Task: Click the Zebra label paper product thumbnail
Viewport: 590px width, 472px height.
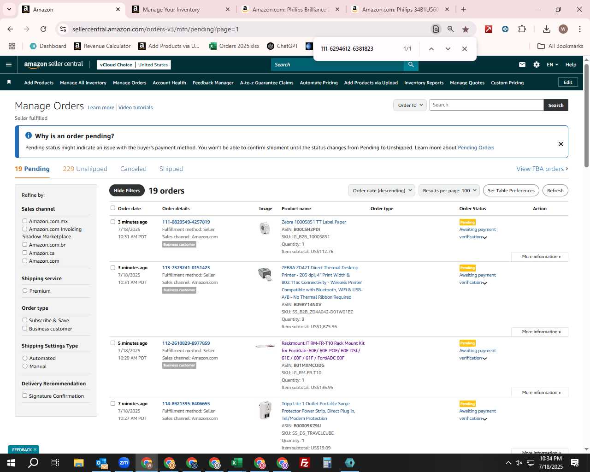Action: [265, 228]
